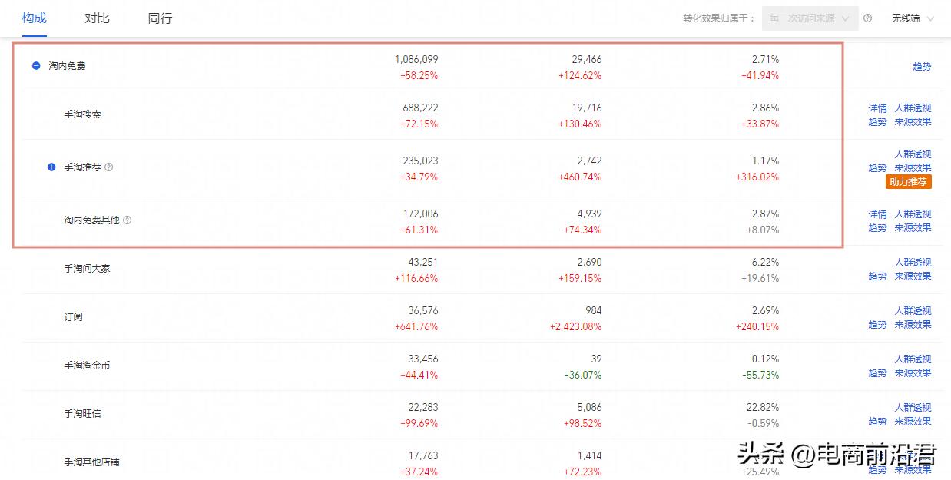View 趋势 for 手淘问大家
The image size is (951, 480).
tap(877, 276)
